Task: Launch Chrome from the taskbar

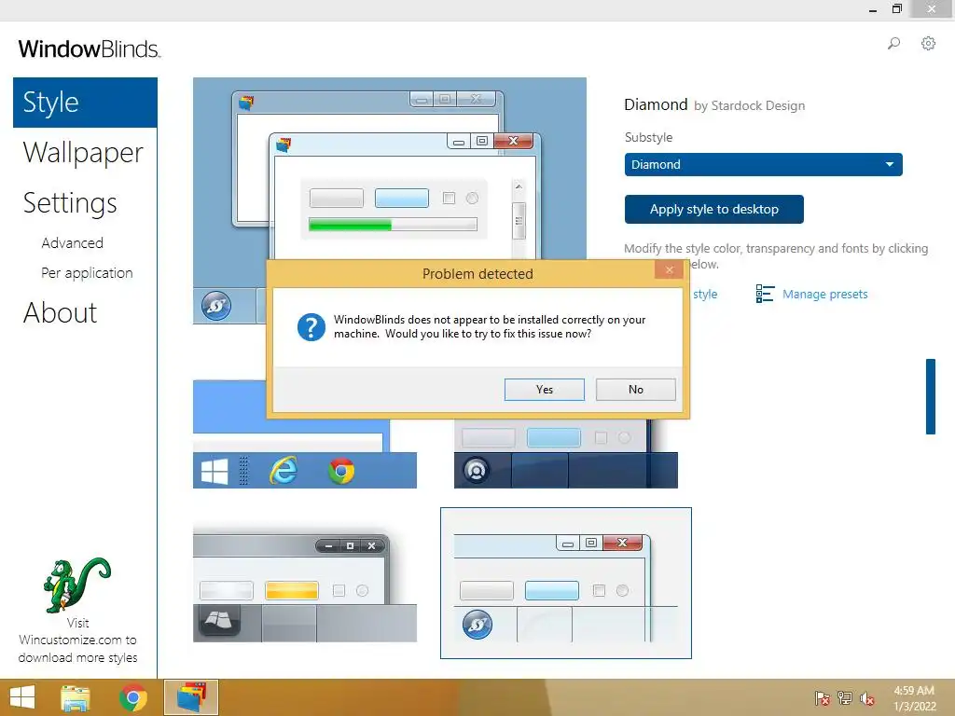Action: coord(133,697)
